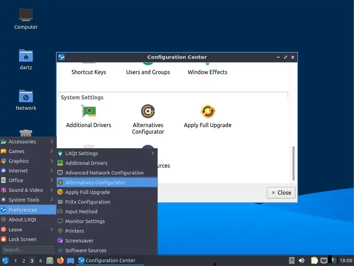Viewport: 354px width, 266px height.
Task: Select Additional Drivers in the Preferences submenu
Action: click(x=107, y=163)
